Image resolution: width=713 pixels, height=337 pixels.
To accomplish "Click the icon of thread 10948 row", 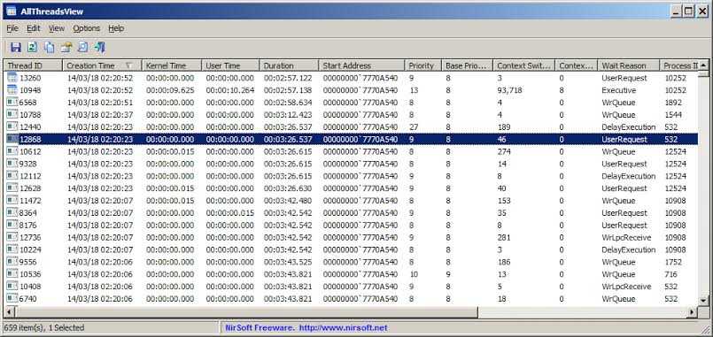I will 12,90.
